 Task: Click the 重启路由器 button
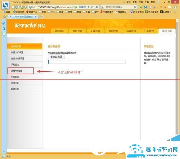coord(56,57)
